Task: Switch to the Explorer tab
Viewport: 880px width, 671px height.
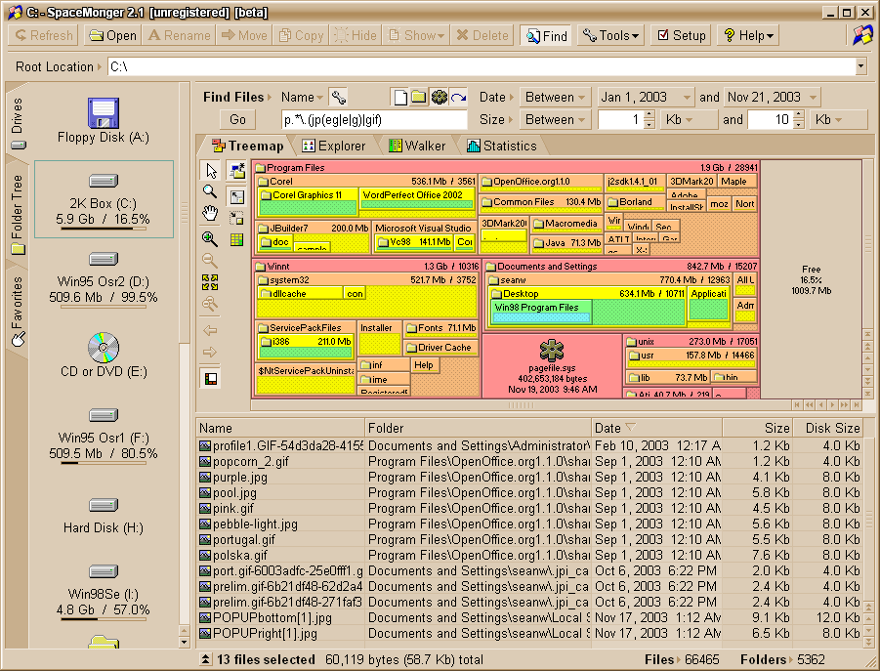Action: pyautogui.click(x=333, y=146)
